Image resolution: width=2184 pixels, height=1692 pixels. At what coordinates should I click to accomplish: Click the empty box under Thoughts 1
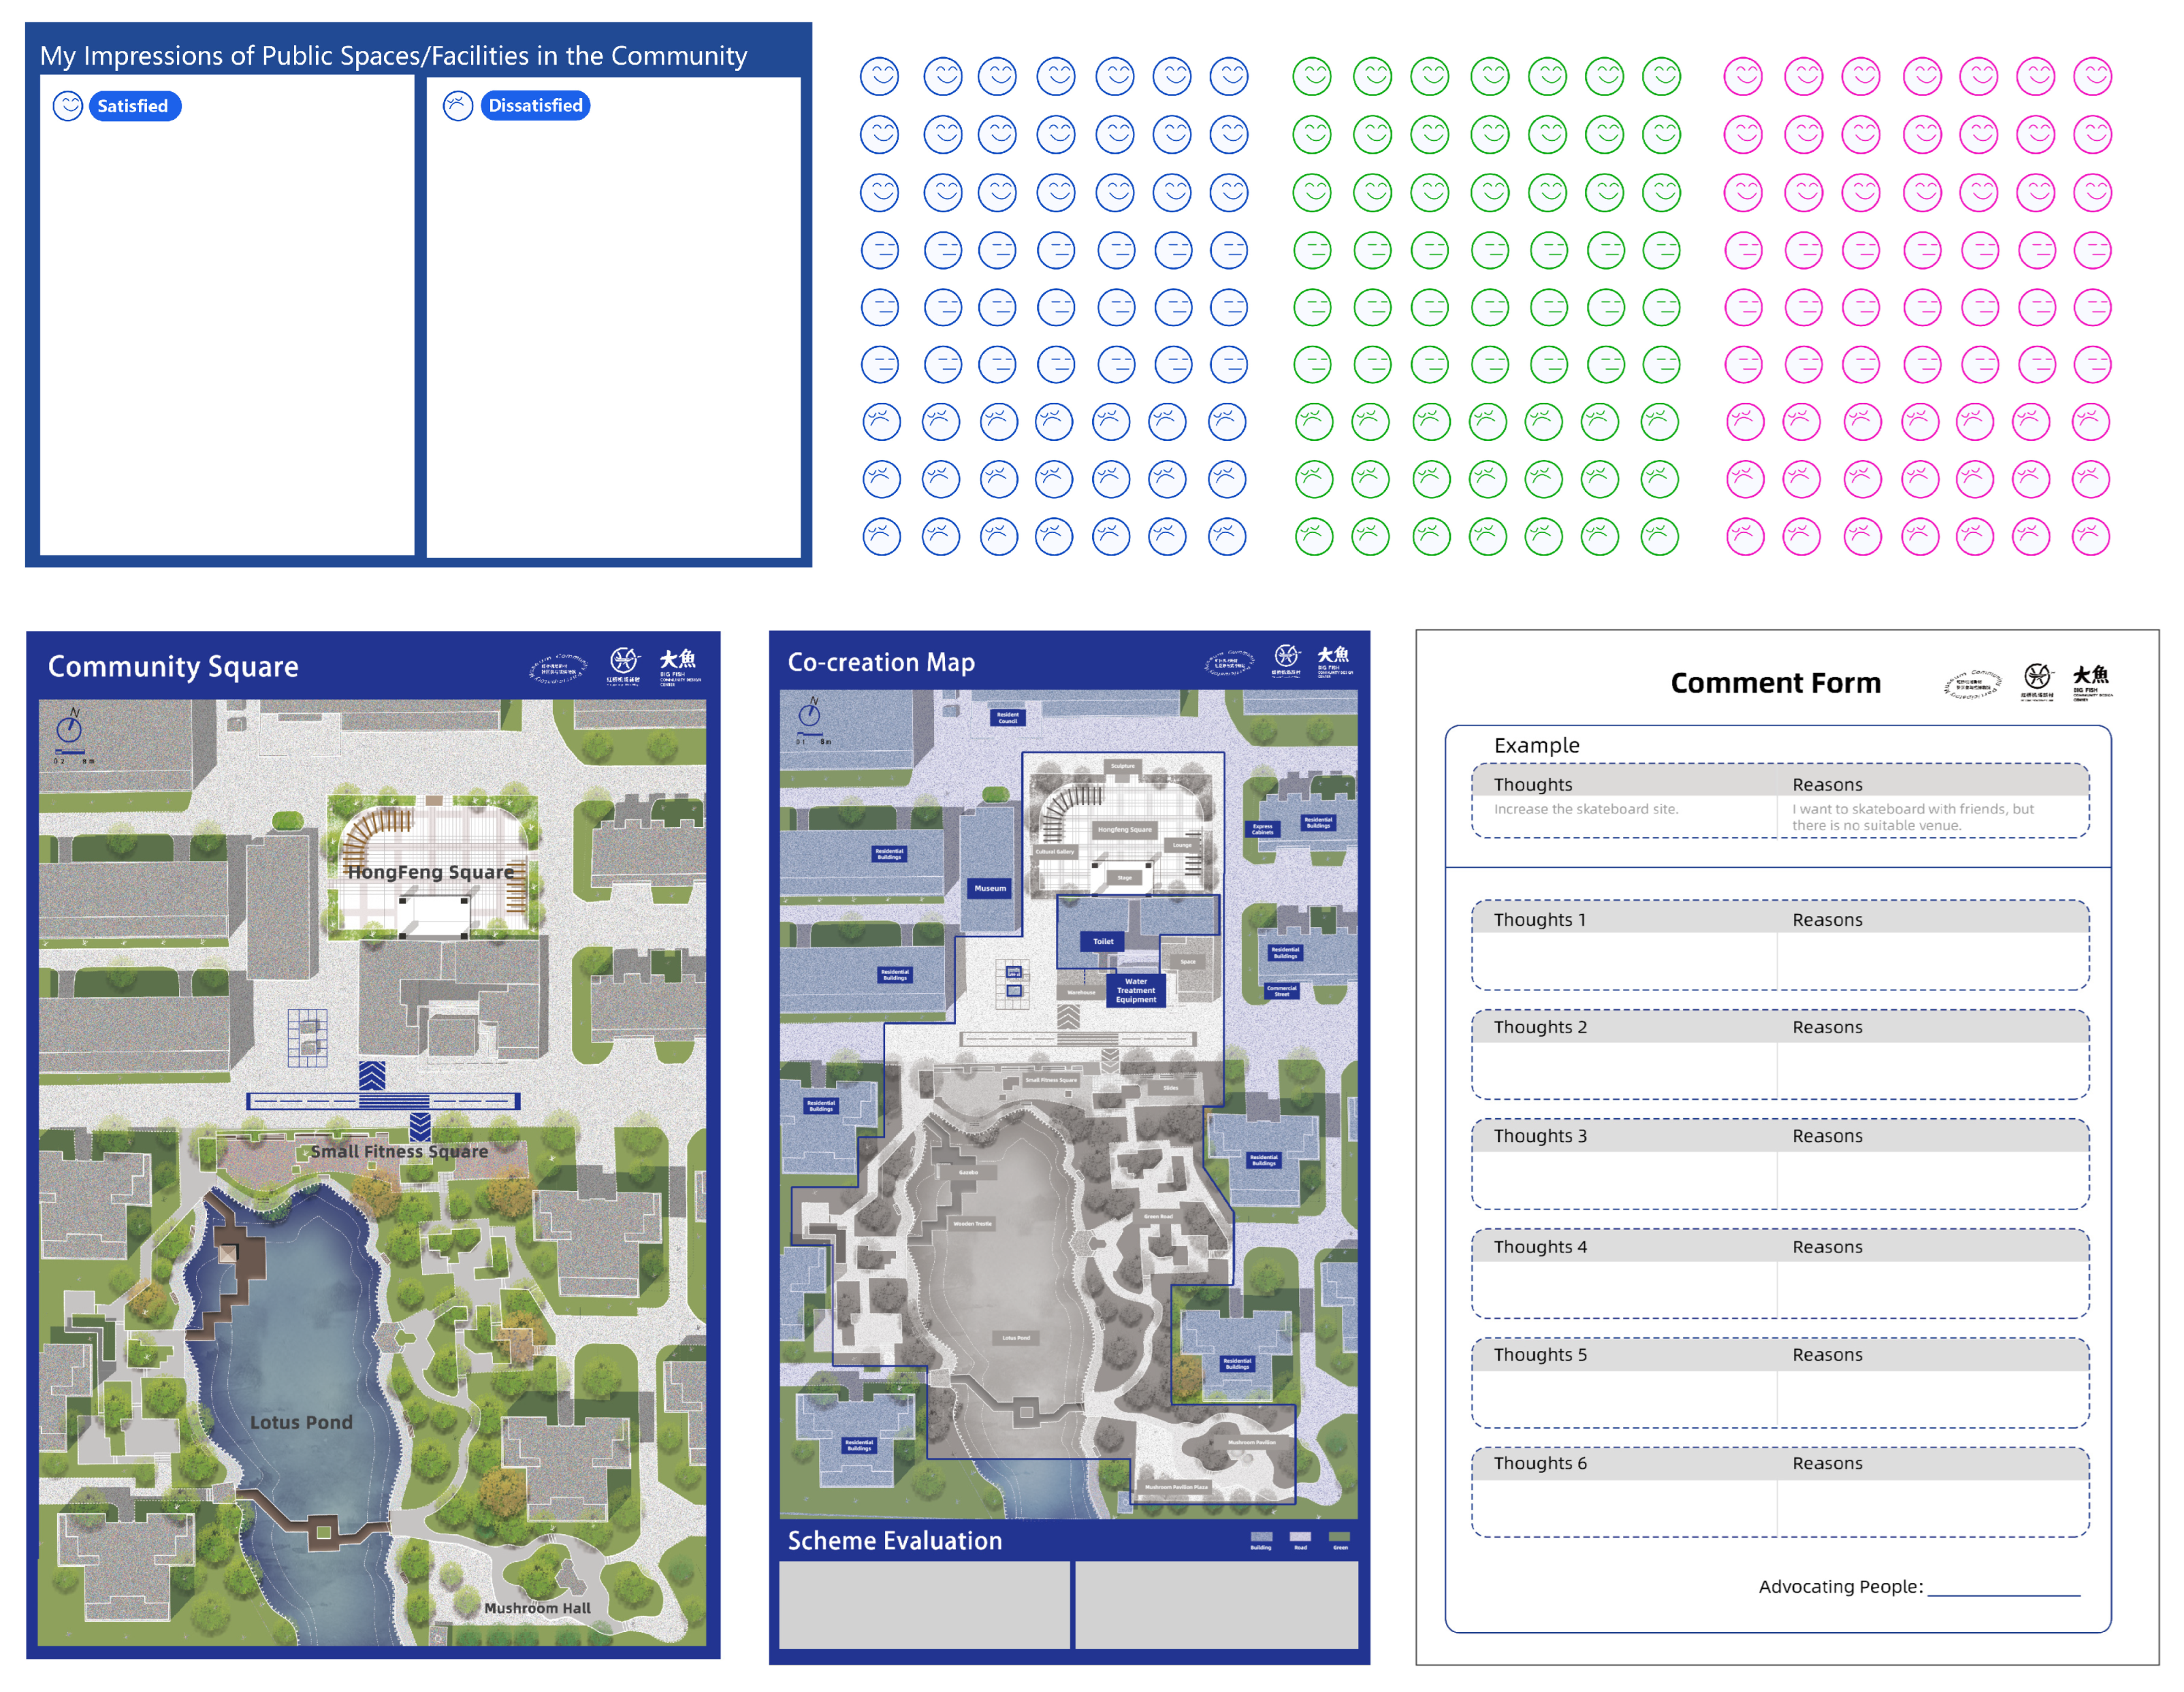[x=1624, y=961]
